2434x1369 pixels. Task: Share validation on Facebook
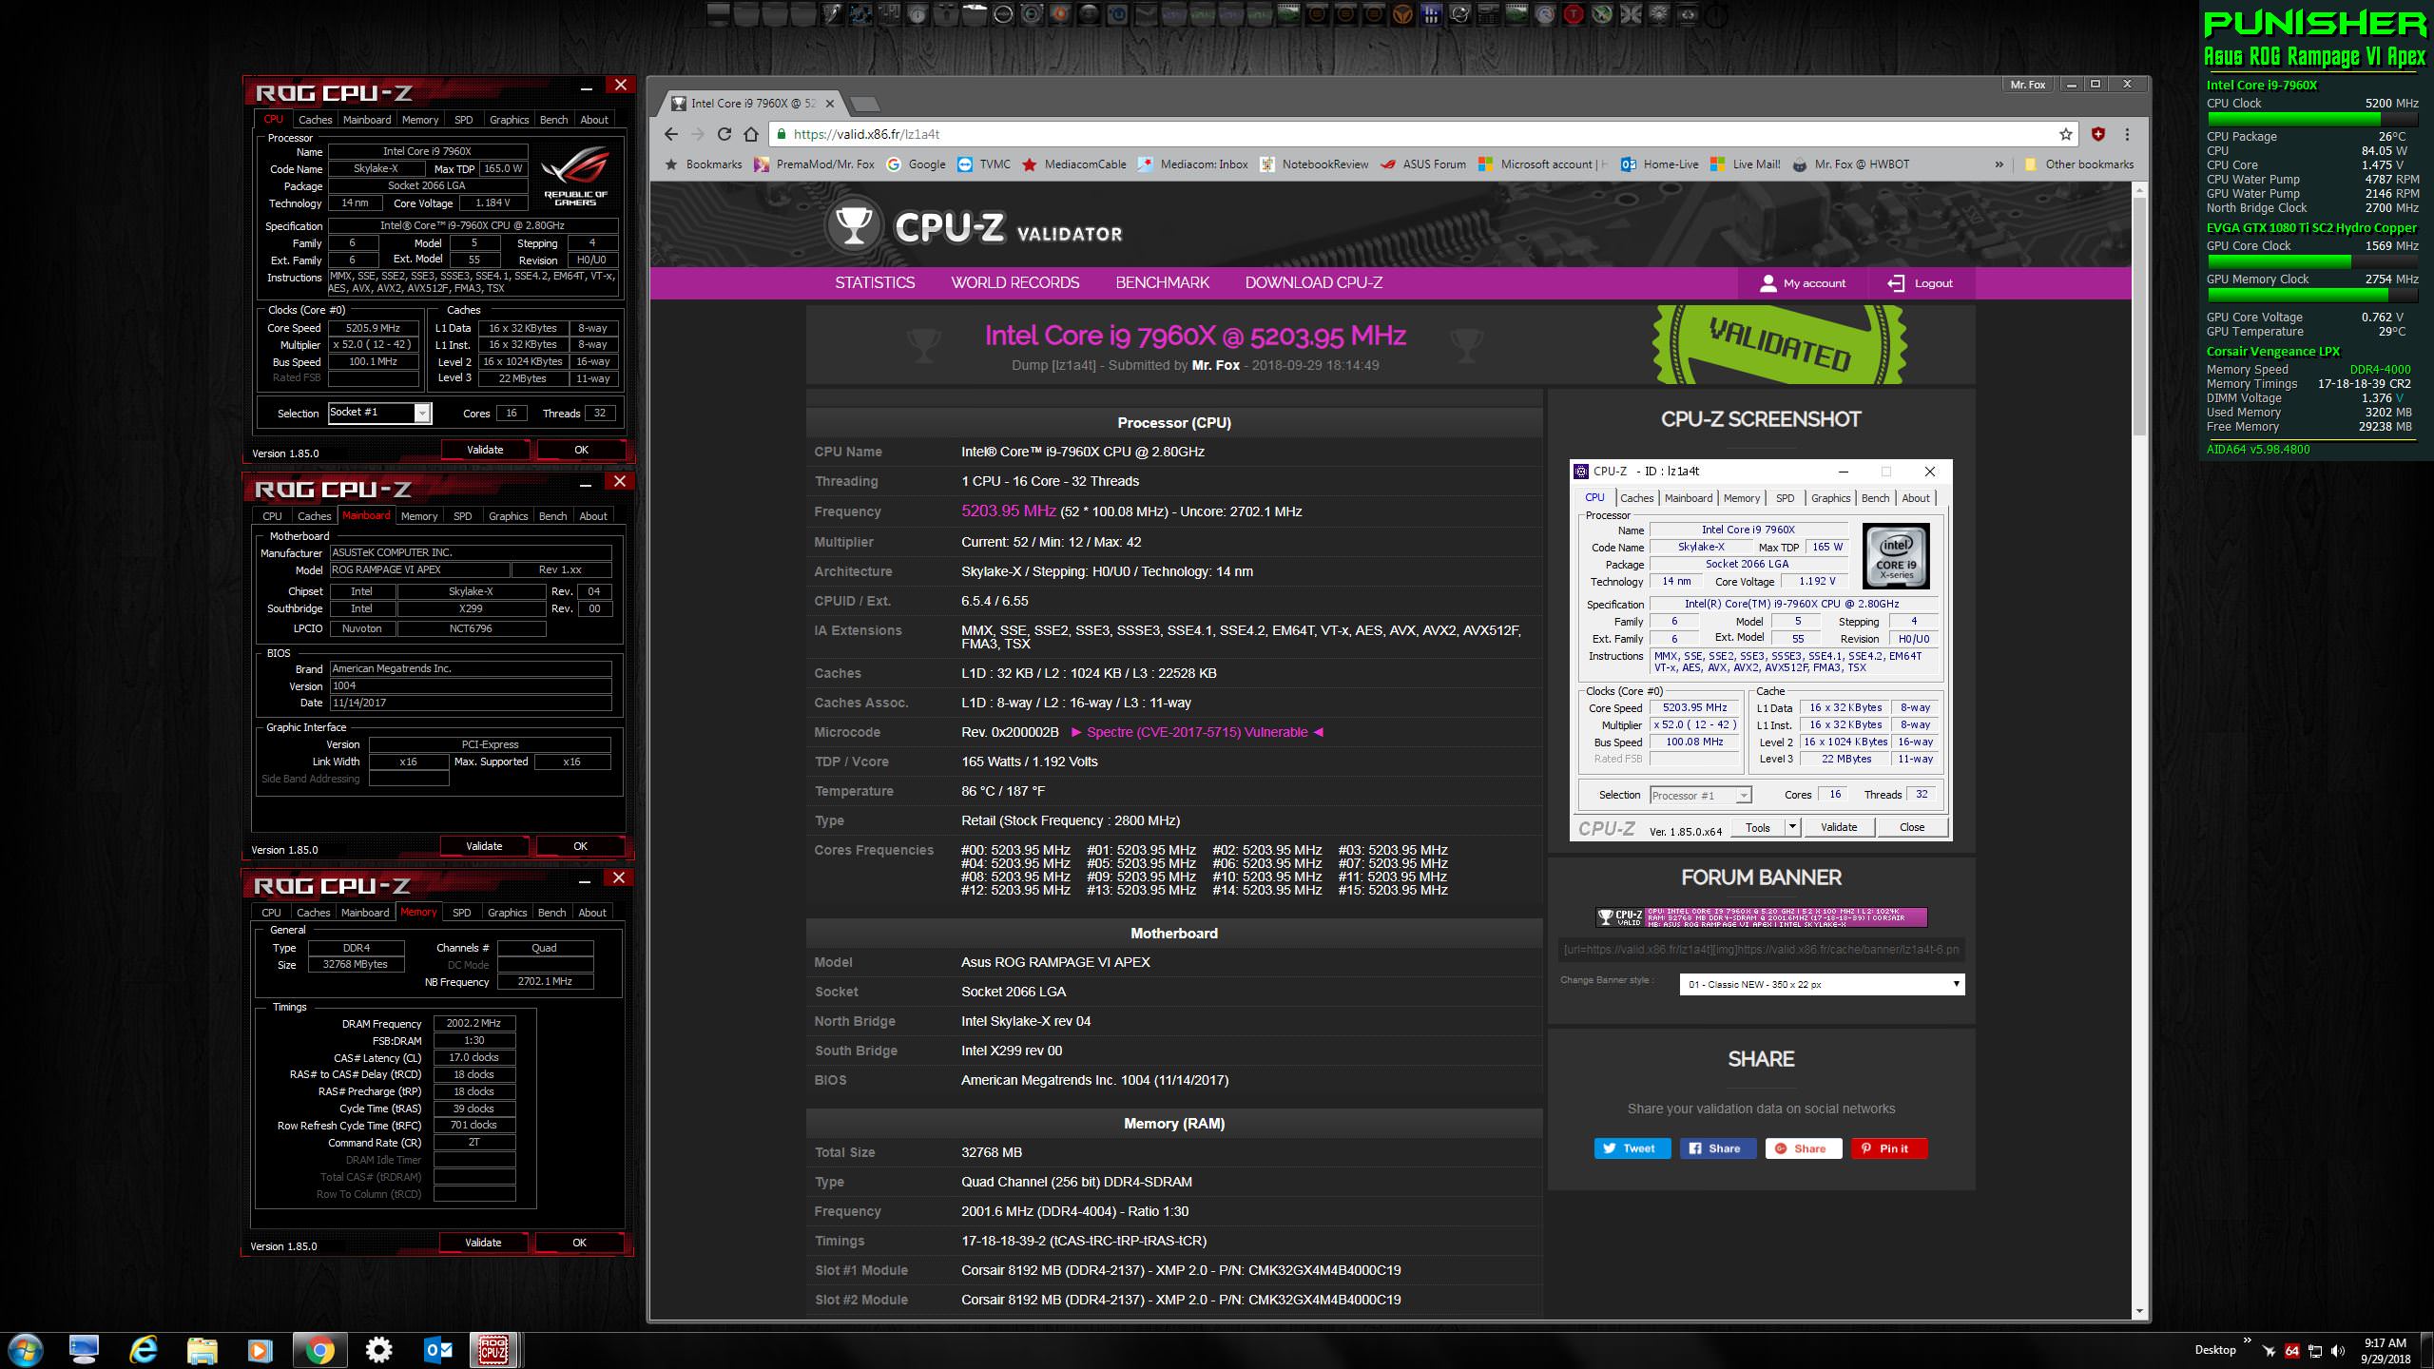[1717, 1148]
